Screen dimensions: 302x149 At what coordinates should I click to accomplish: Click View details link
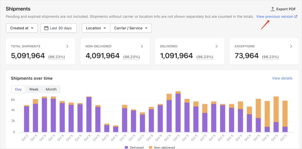(x=282, y=78)
